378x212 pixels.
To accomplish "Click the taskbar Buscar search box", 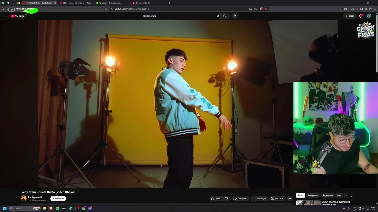I will click(x=25, y=208).
